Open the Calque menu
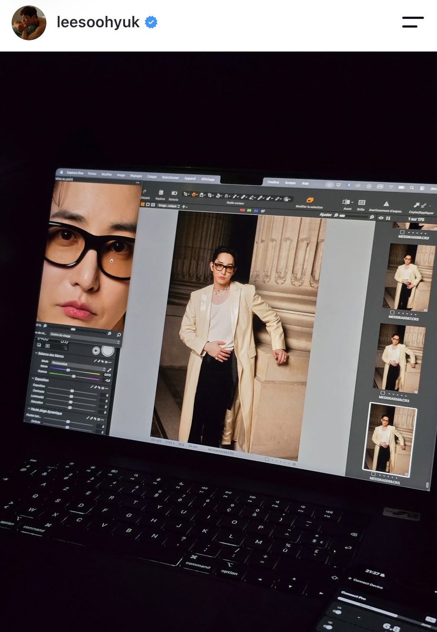The height and width of the screenshot is (632, 437). pyautogui.click(x=152, y=176)
